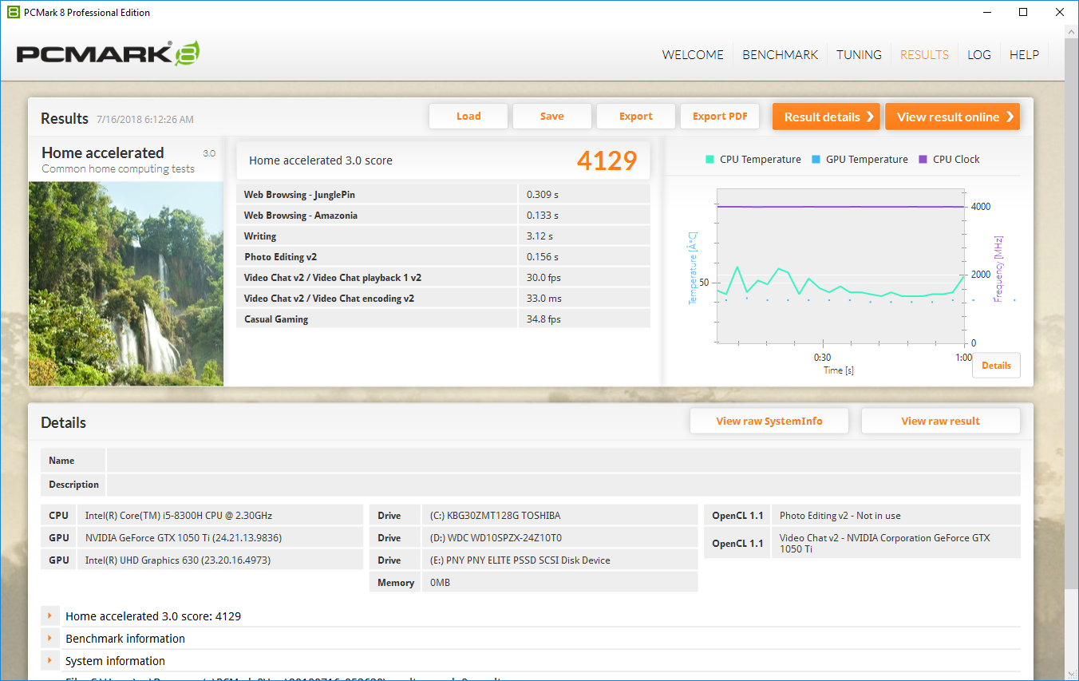Click the Export button
The image size is (1079, 681).
tap(636, 117)
